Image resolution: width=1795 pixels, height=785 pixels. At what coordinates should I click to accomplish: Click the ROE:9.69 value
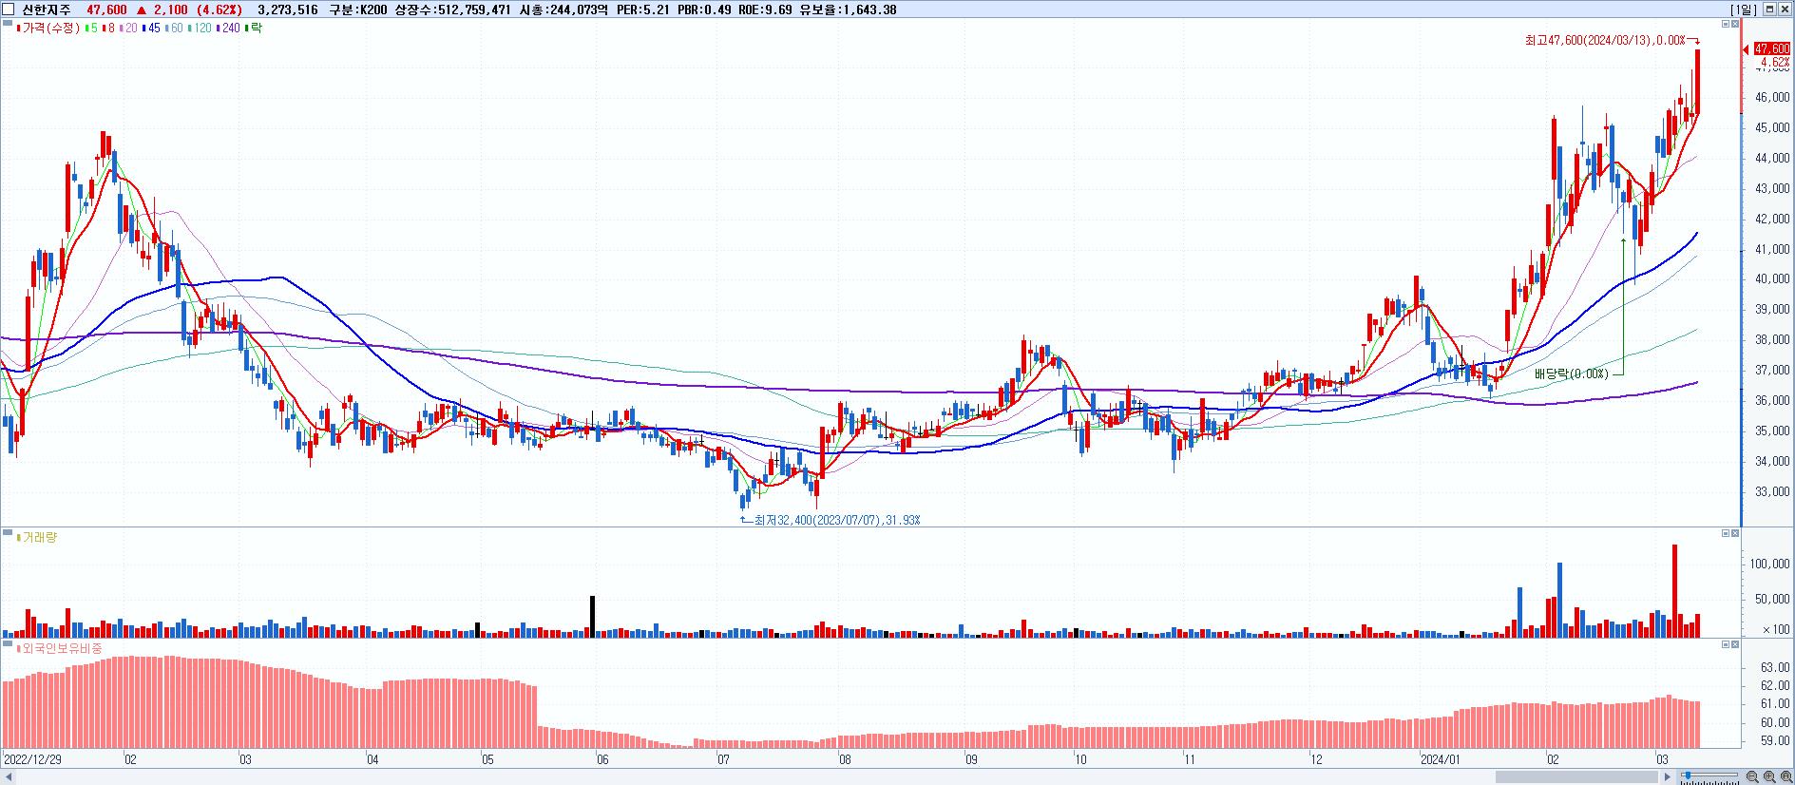tap(765, 10)
